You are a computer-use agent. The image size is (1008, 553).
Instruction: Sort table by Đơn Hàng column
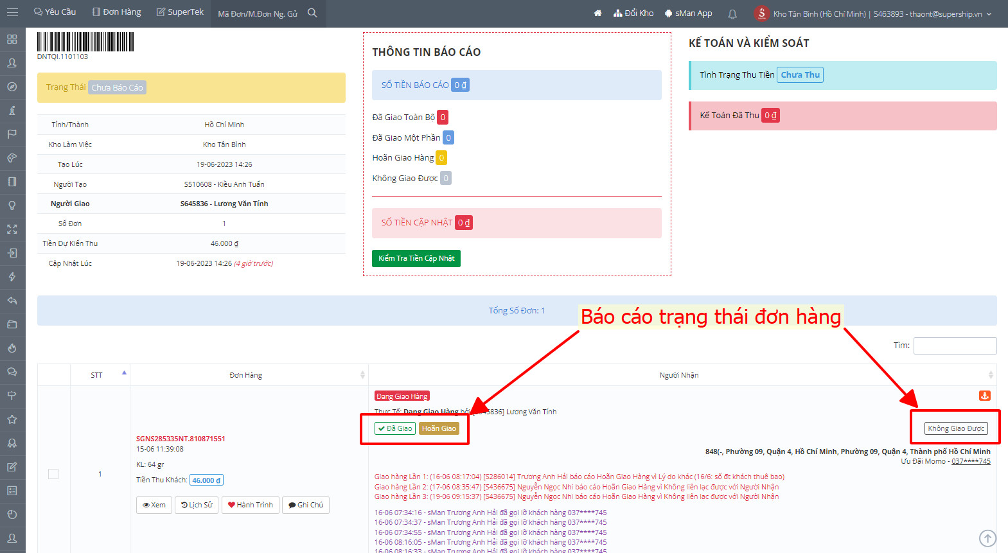point(249,375)
